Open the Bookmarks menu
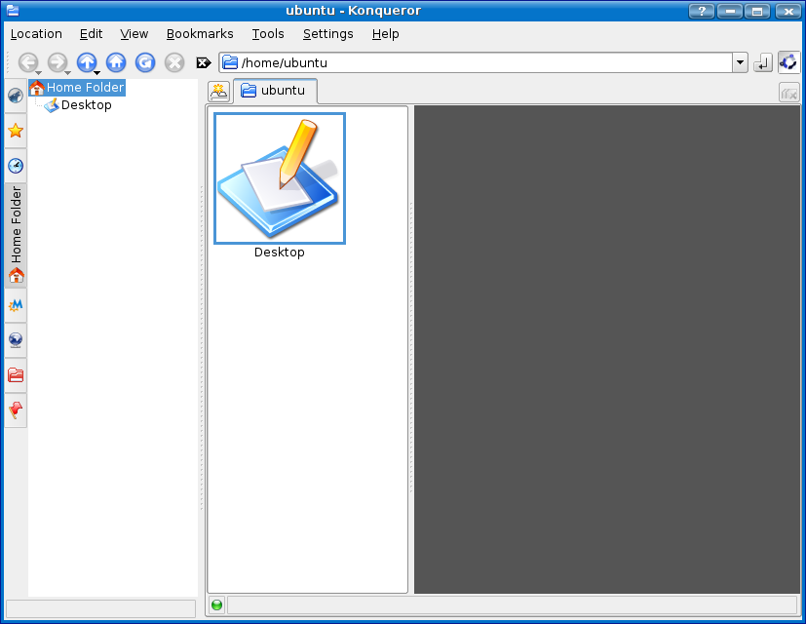806x624 pixels. pyautogui.click(x=200, y=34)
